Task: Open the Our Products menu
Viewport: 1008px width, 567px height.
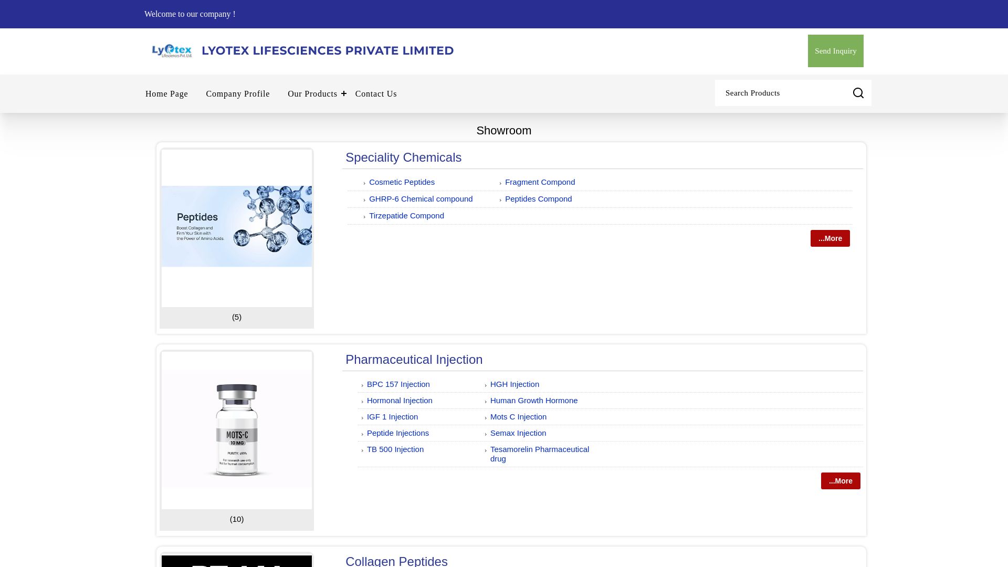Action: [x=312, y=94]
